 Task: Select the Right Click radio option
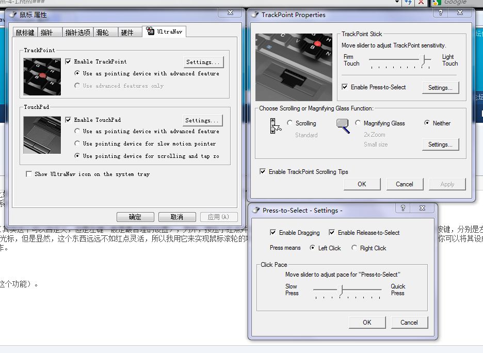point(354,248)
